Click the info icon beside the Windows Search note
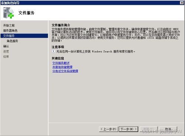Viewport: 185px width, 136px height. click(x=53, y=51)
